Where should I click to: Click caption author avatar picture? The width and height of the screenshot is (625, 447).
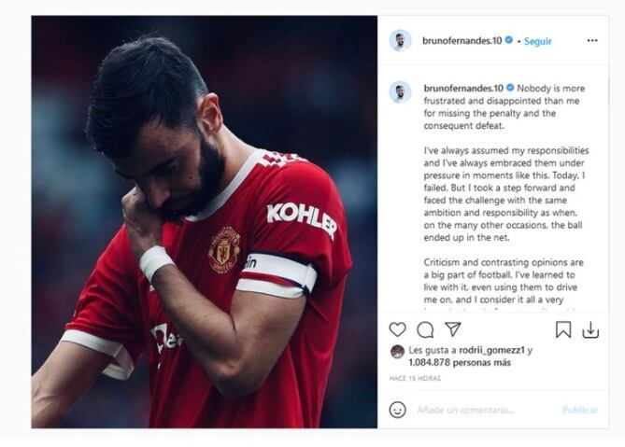(400, 92)
